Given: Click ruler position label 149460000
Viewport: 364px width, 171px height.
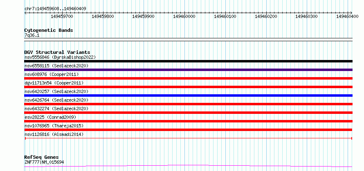Looking at the screenshot, I should tap(184, 16).
